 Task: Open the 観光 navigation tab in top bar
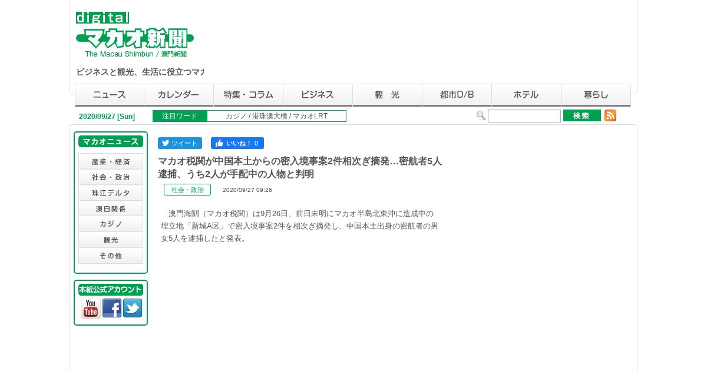coord(388,95)
